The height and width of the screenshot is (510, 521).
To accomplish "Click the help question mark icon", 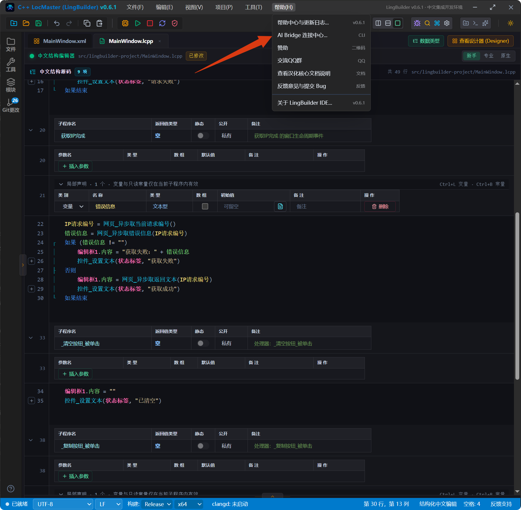I will point(11,489).
